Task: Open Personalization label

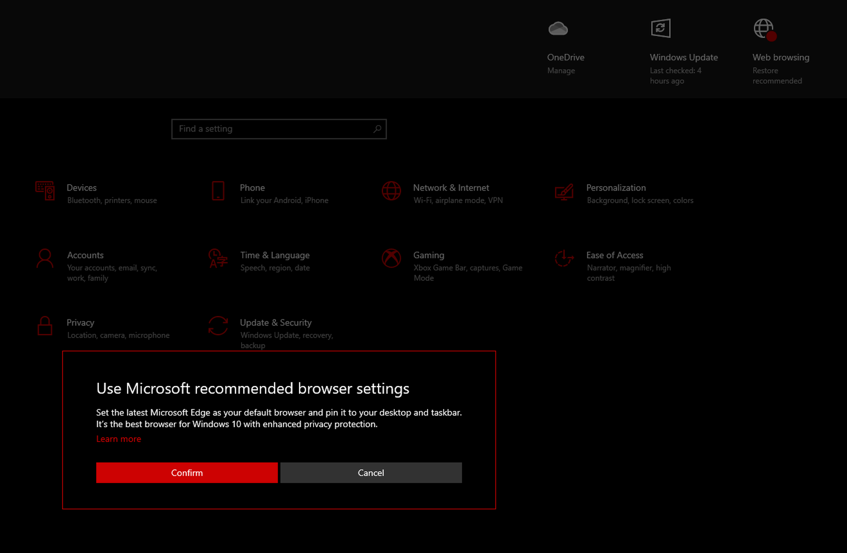Action: pyautogui.click(x=616, y=188)
